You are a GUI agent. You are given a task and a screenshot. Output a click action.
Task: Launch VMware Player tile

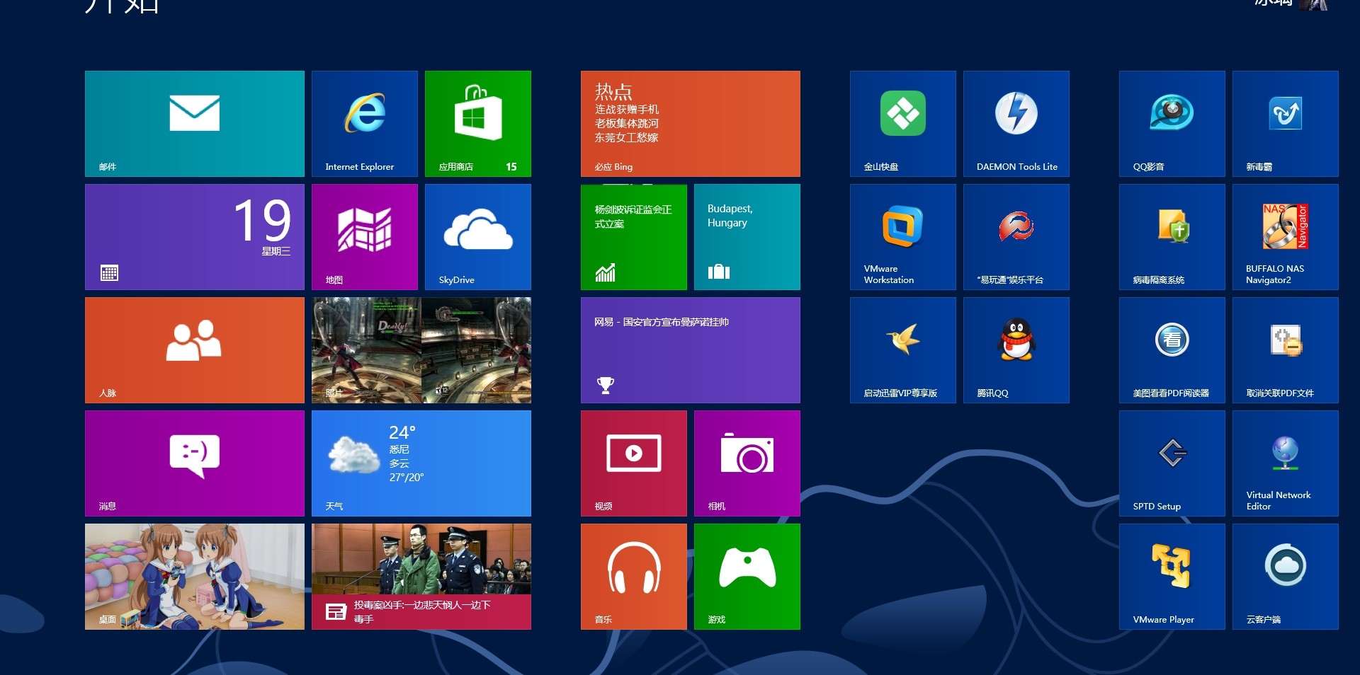pyautogui.click(x=1172, y=577)
